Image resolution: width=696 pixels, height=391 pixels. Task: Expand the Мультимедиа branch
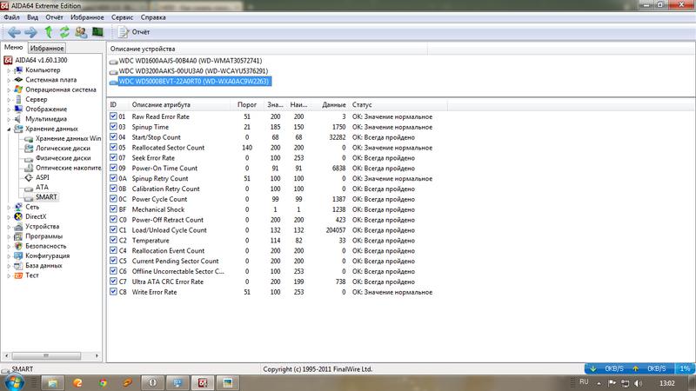pyautogui.click(x=9, y=119)
